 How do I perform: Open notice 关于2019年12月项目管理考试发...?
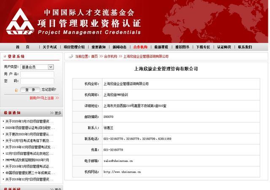click(29, 147)
